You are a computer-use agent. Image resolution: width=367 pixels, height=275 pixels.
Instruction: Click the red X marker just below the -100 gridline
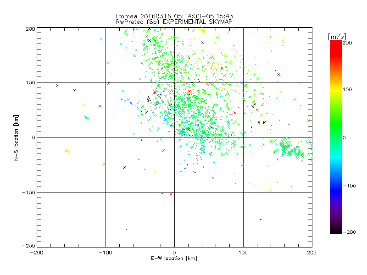(171, 194)
